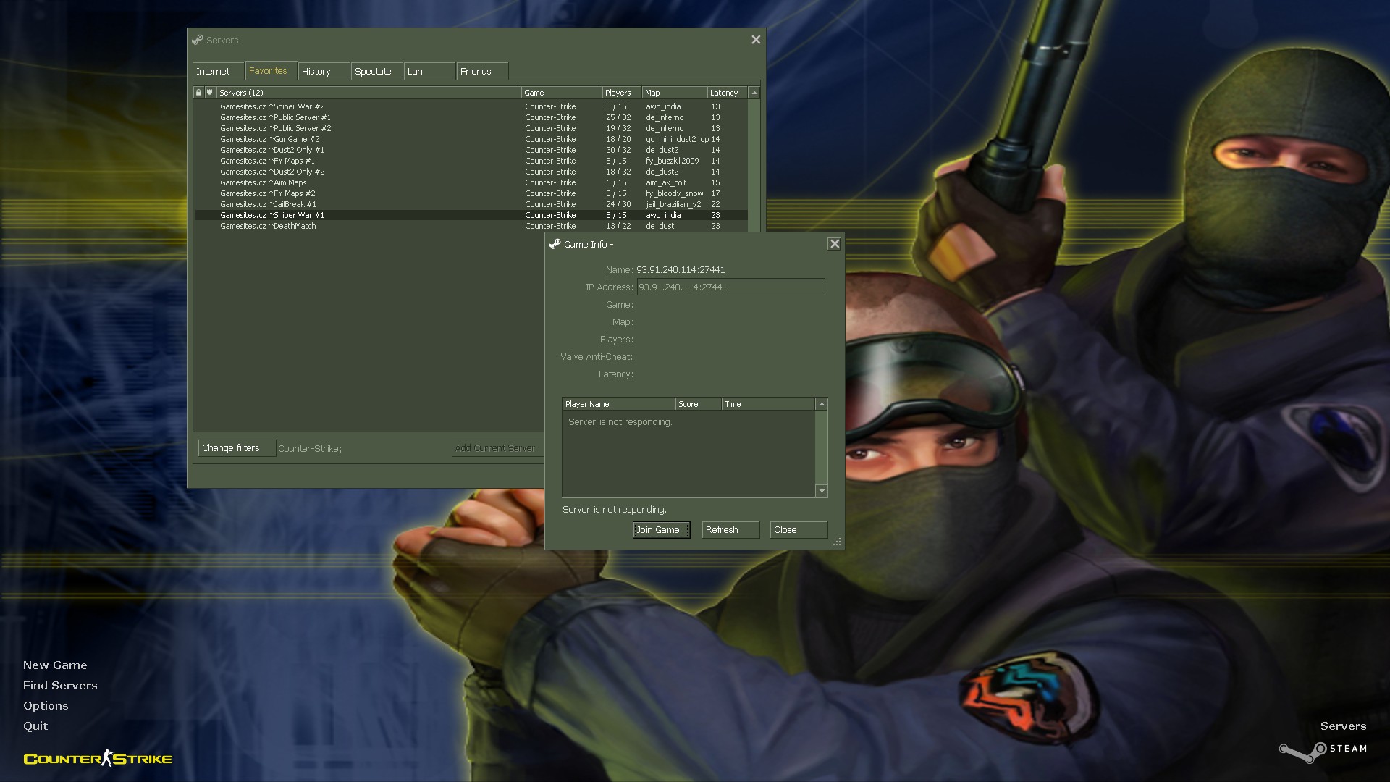Select the Gamesites.cz JailBreak #1 server
The width and height of the screenshot is (1390, 782).
tap(269, 204)
